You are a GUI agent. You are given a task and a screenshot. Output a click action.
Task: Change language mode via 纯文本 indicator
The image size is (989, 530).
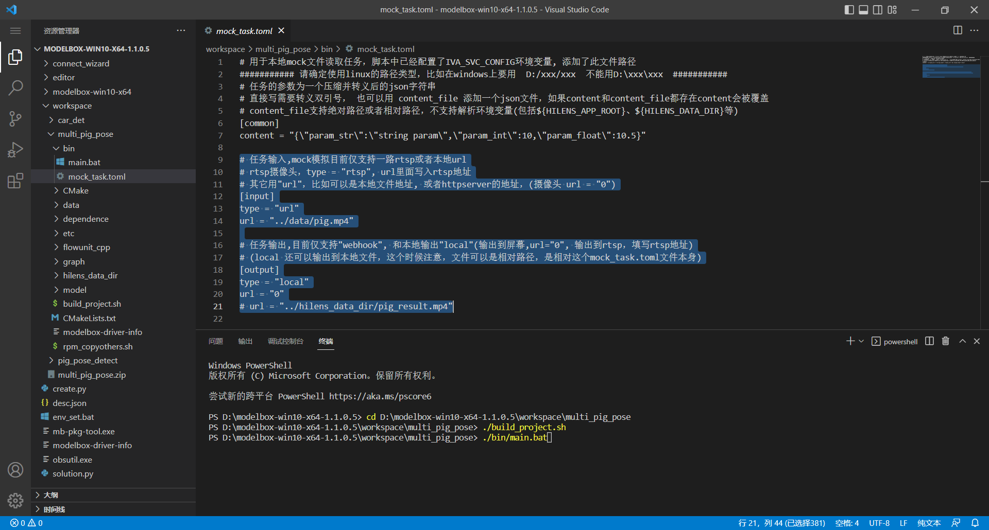pos(929,523)
